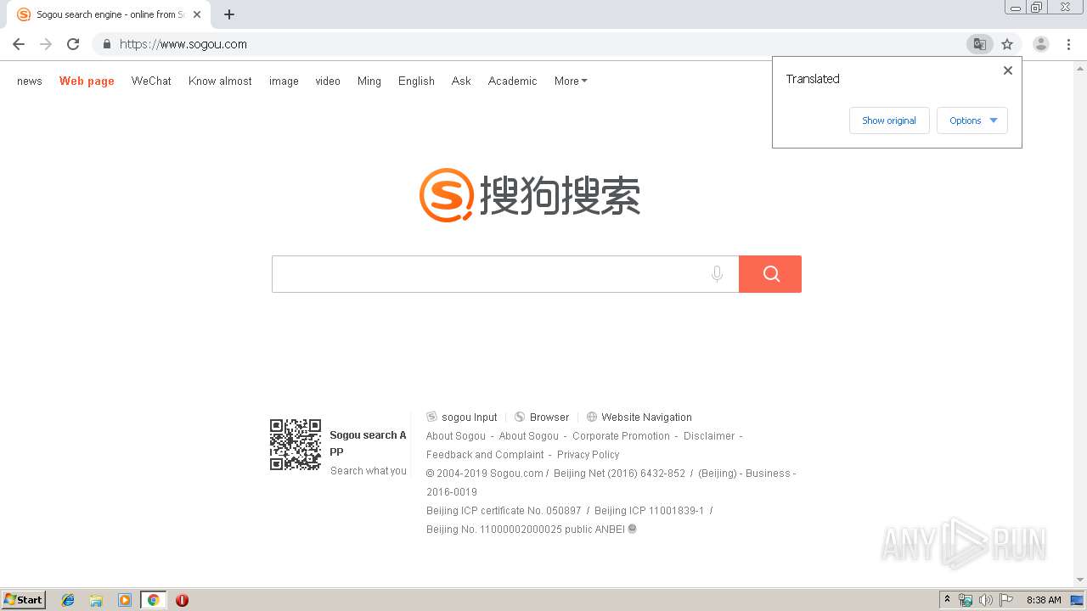Select the news navigation item
The height and width of the screenshot is (611, 1087).
(x=30, y=81)
